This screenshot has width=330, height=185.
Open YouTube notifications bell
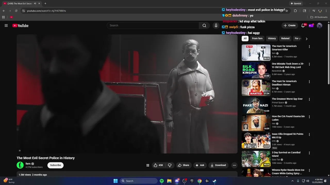[303, 25]
